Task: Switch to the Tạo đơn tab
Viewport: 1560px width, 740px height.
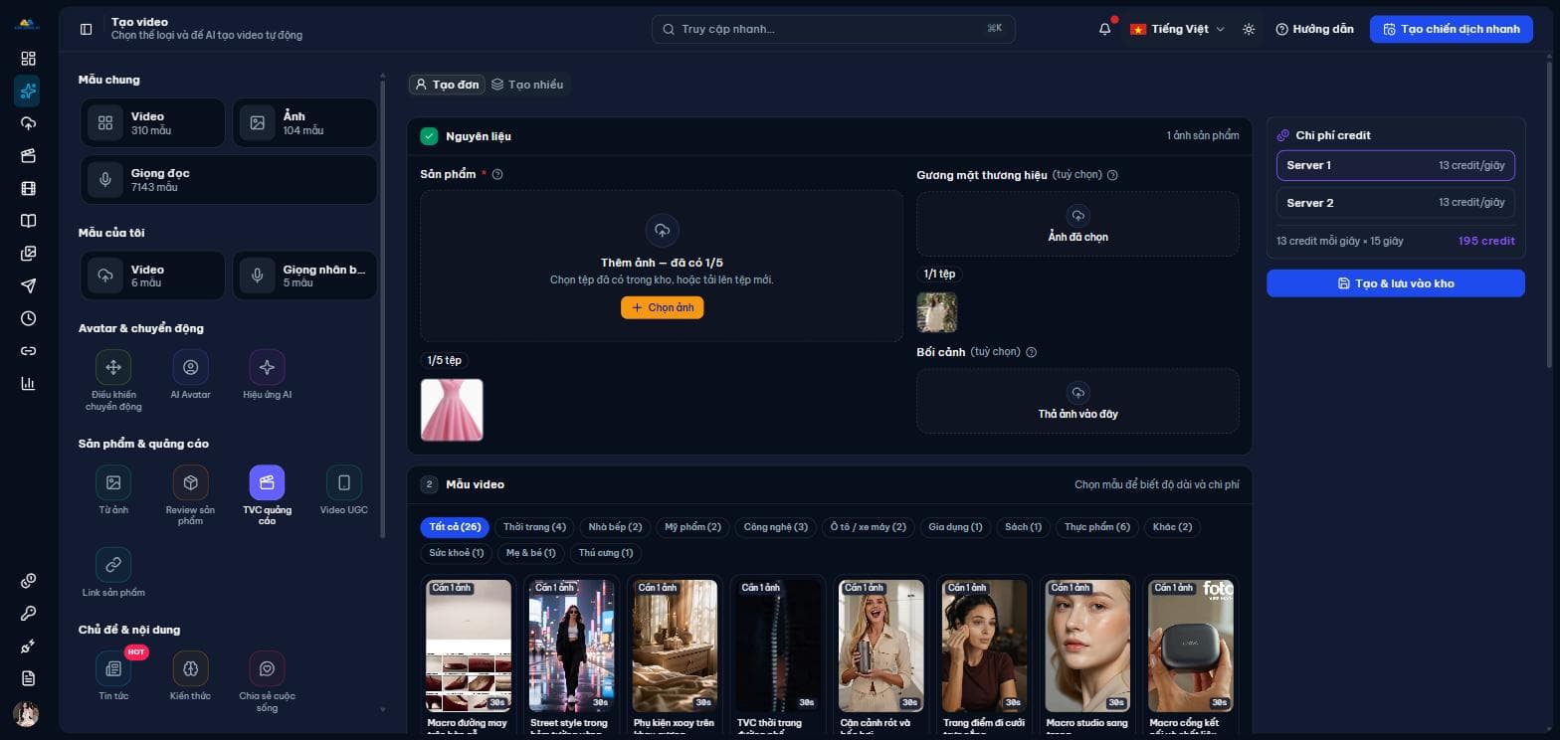Action: (x=447, y=85)
